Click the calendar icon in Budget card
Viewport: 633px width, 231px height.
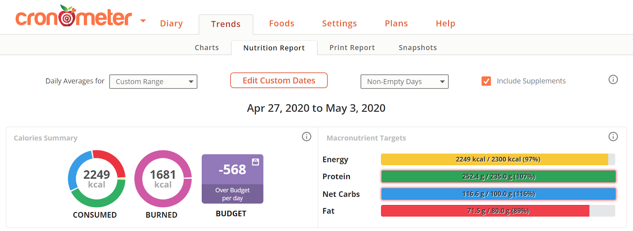coord(256,162)
